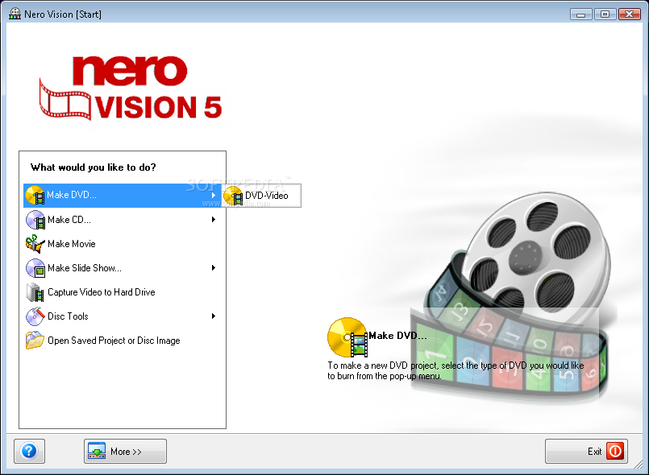Select the Make DVD... menu entry
Viewport: 649px width, 475px height.
(x=123, y=196)
